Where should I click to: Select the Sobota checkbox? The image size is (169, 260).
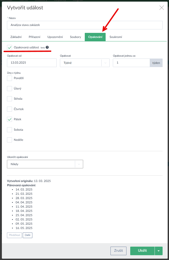(x=10, y=130)
